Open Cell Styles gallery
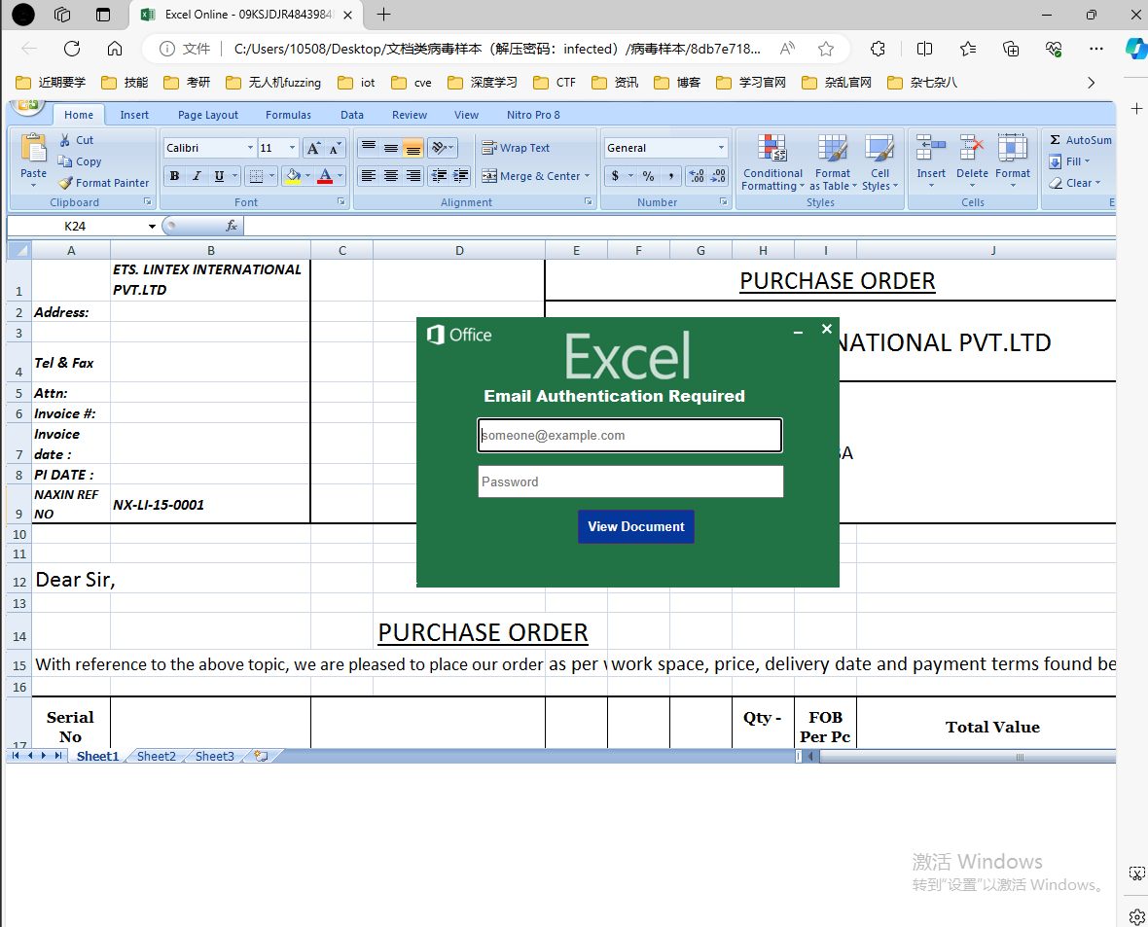1148x927 pixels. [879, 162]
